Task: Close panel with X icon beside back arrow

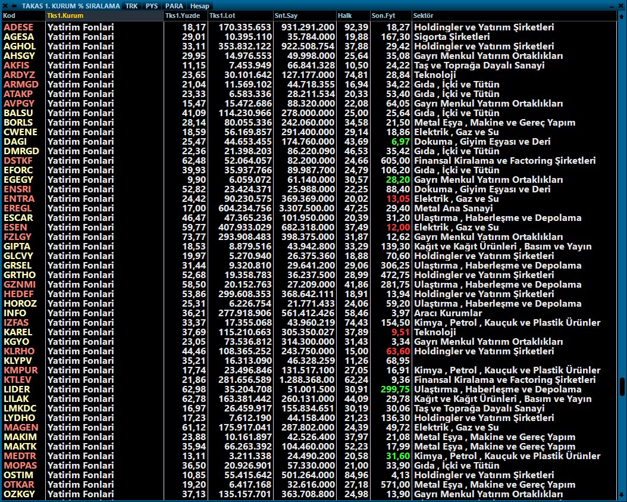Action: (5, 5)
